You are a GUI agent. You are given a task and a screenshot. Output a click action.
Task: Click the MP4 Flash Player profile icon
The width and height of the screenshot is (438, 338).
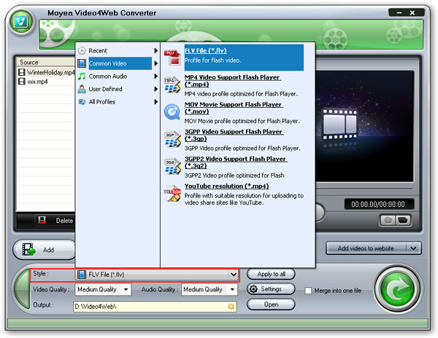(x=172, y=84)
